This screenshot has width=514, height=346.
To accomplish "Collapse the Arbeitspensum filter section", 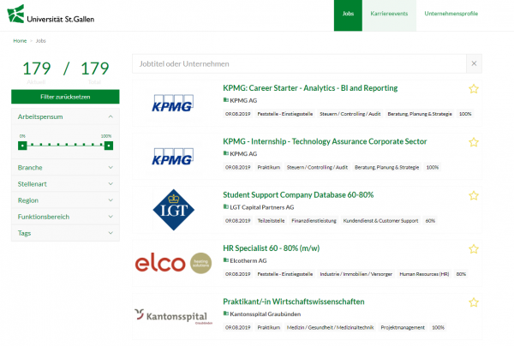I will point(65,116).
